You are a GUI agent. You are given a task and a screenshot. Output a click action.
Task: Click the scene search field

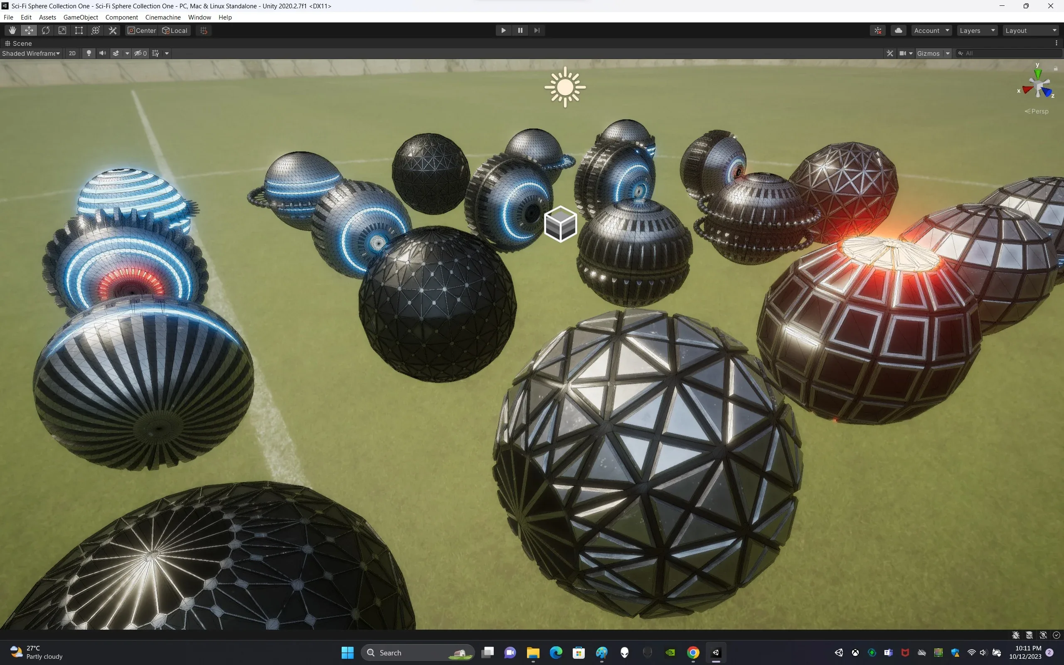point(1011,53)
